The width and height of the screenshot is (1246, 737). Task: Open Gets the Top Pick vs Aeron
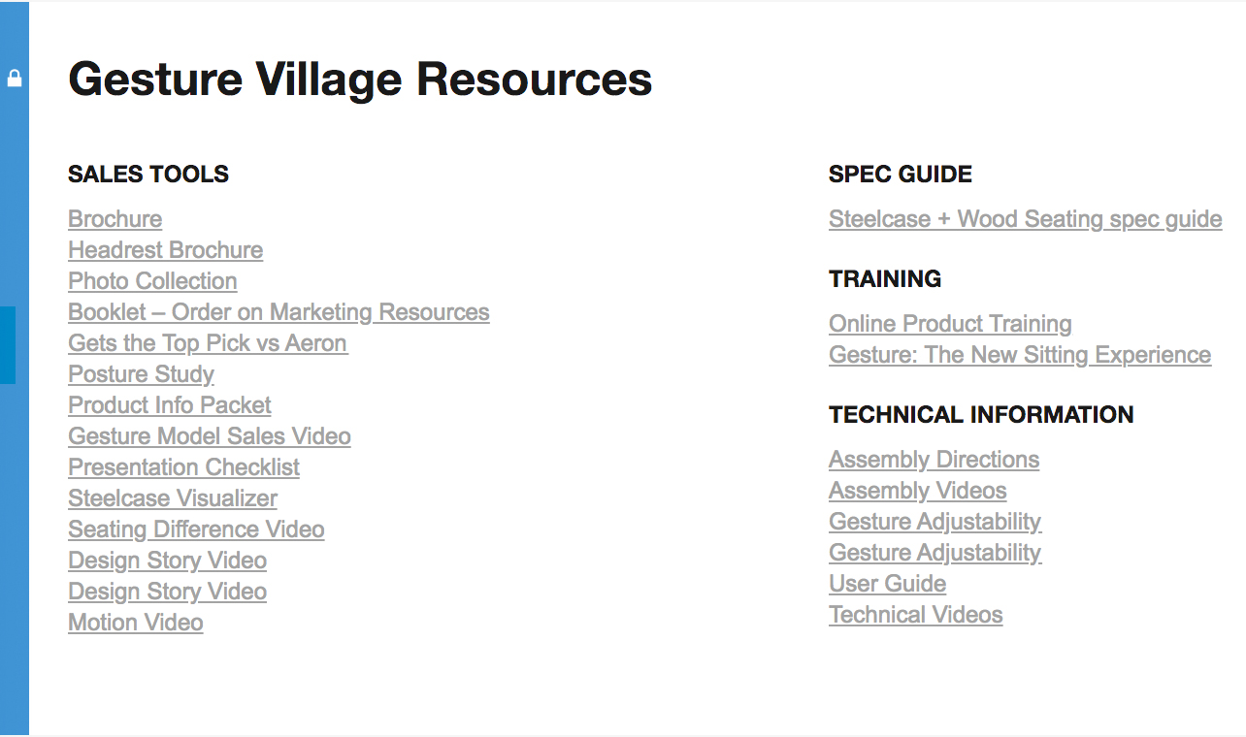click(207, 343)
